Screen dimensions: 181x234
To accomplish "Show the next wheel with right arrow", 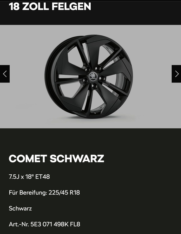I will pyautogui.click(x=176, y=74).
